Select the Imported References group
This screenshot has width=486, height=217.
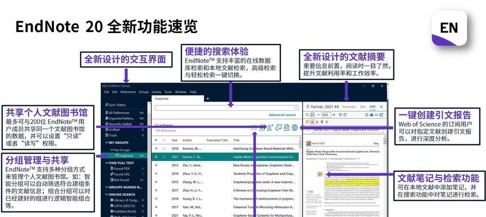119,118
